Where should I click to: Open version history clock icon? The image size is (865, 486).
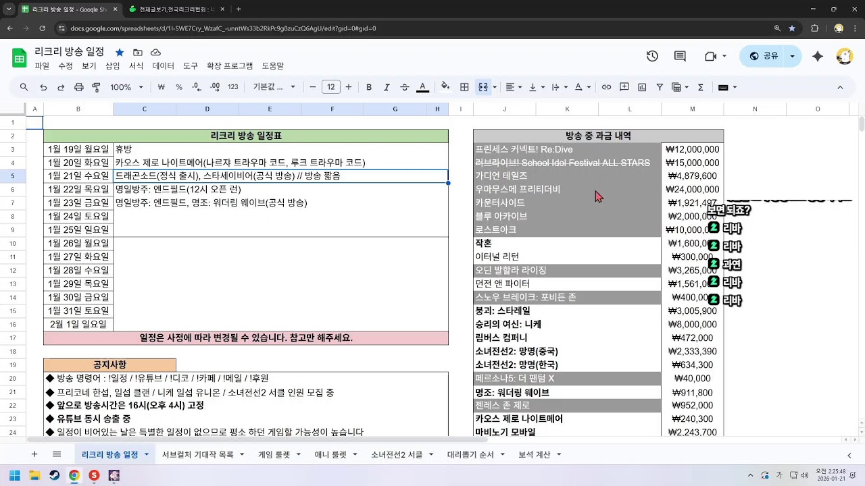[652, 56]
